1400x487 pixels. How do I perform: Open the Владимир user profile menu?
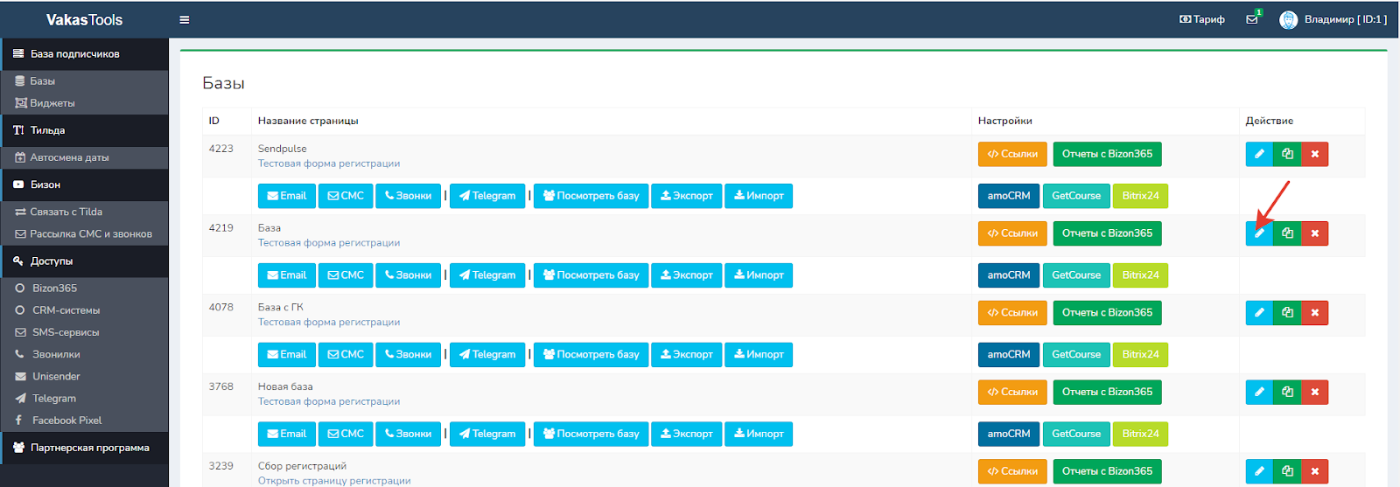[x=1334, y=19]
